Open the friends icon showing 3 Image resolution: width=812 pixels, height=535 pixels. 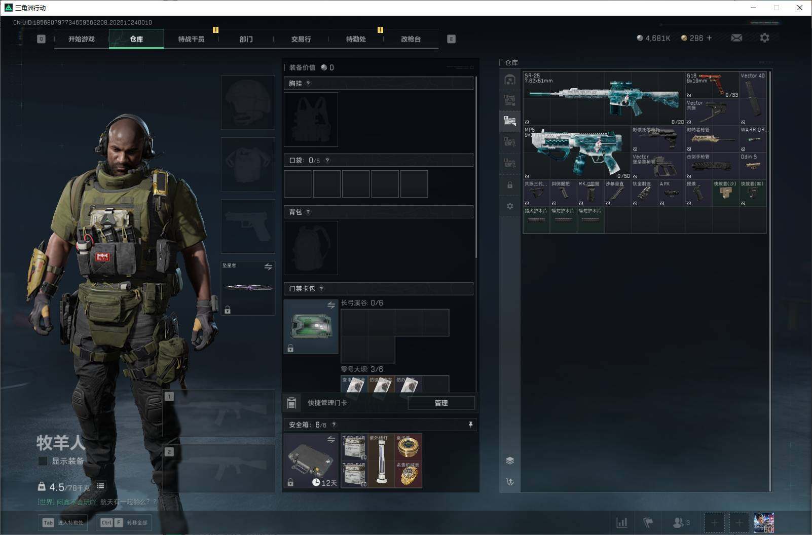click(681, 522)
